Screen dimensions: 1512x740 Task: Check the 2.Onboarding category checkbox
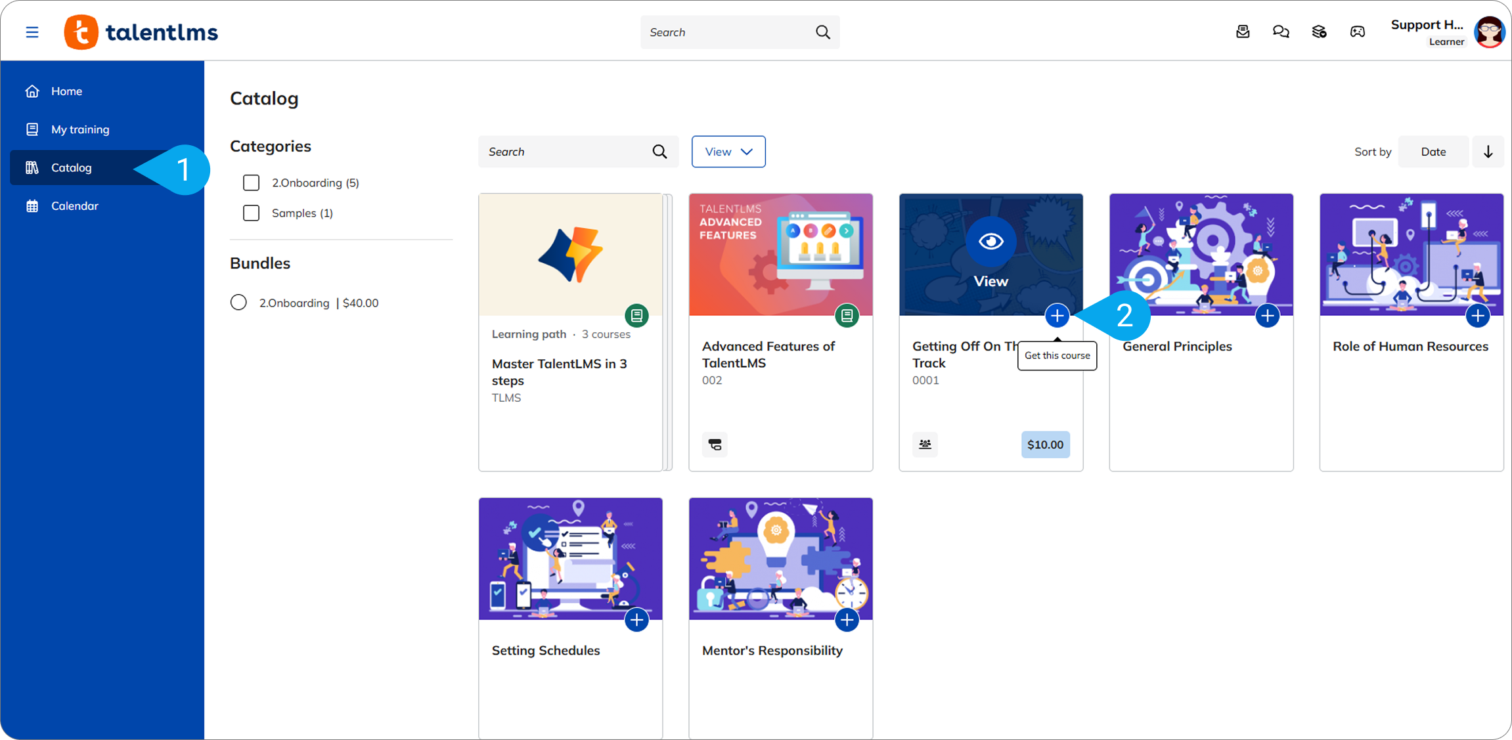tap(252, 183)
